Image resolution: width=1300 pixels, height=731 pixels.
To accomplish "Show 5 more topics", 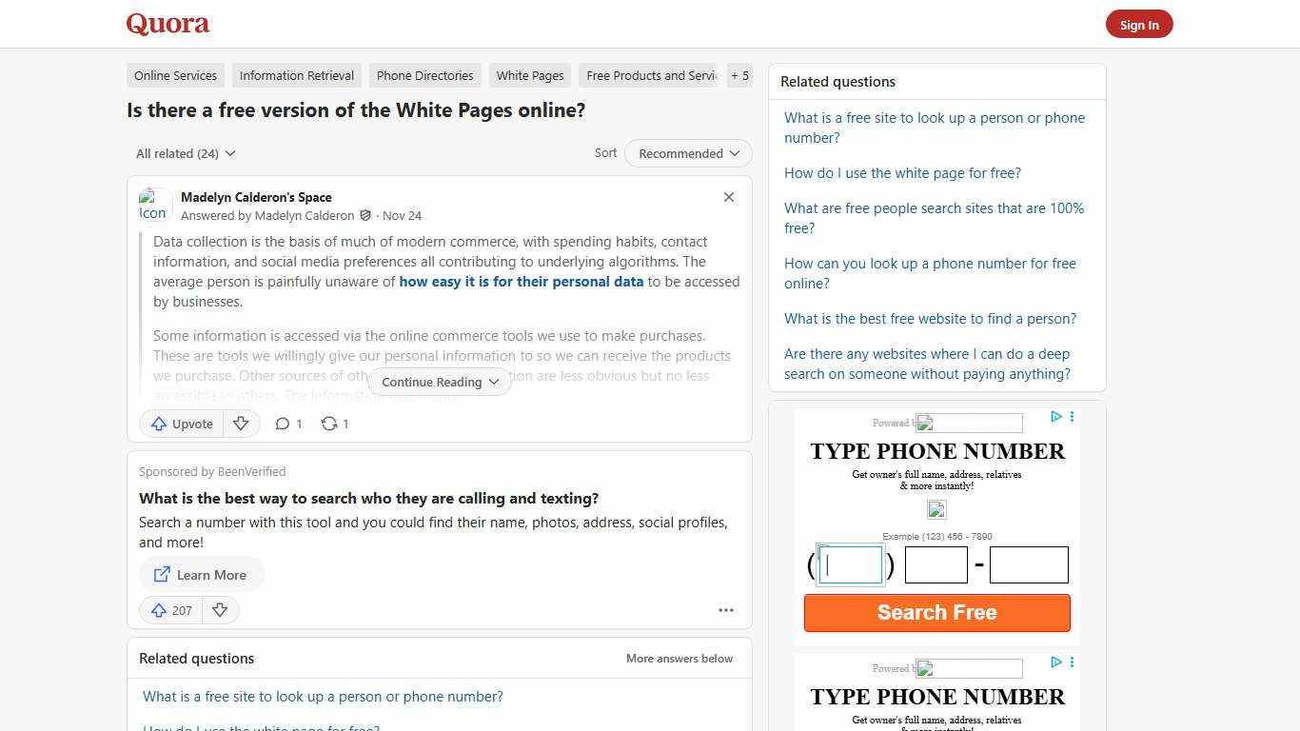I will pos(739,75).
